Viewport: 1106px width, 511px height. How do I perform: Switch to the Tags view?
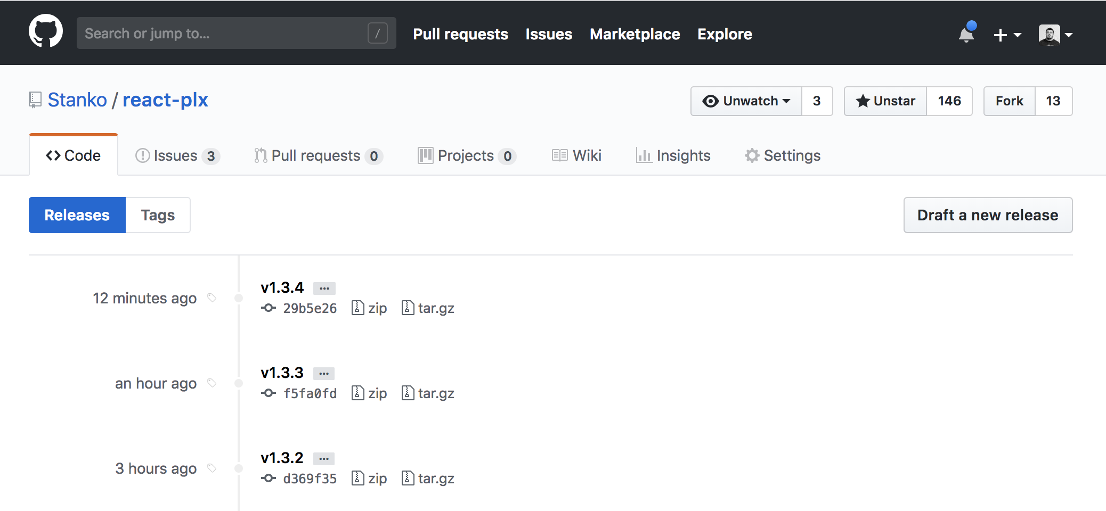(x=158, y=215)
